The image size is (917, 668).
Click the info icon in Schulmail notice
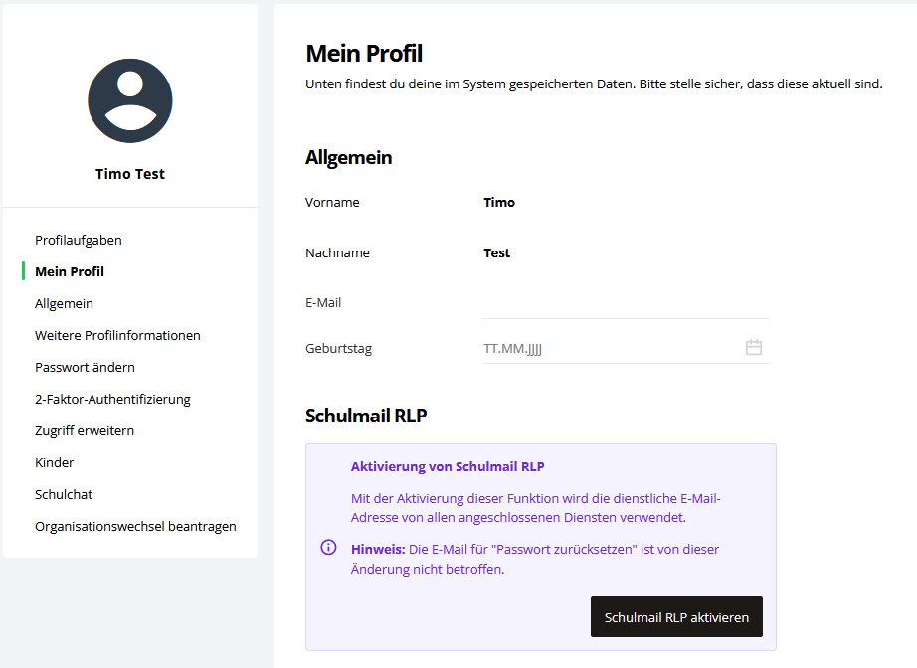(328, 548)
